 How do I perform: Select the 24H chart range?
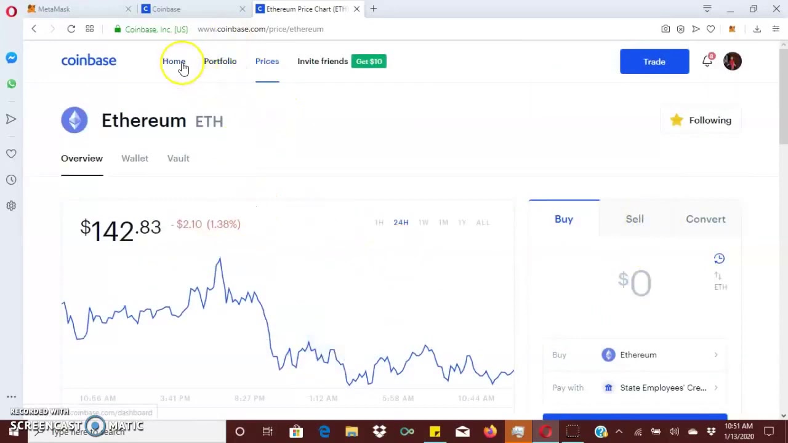(401, 223)
